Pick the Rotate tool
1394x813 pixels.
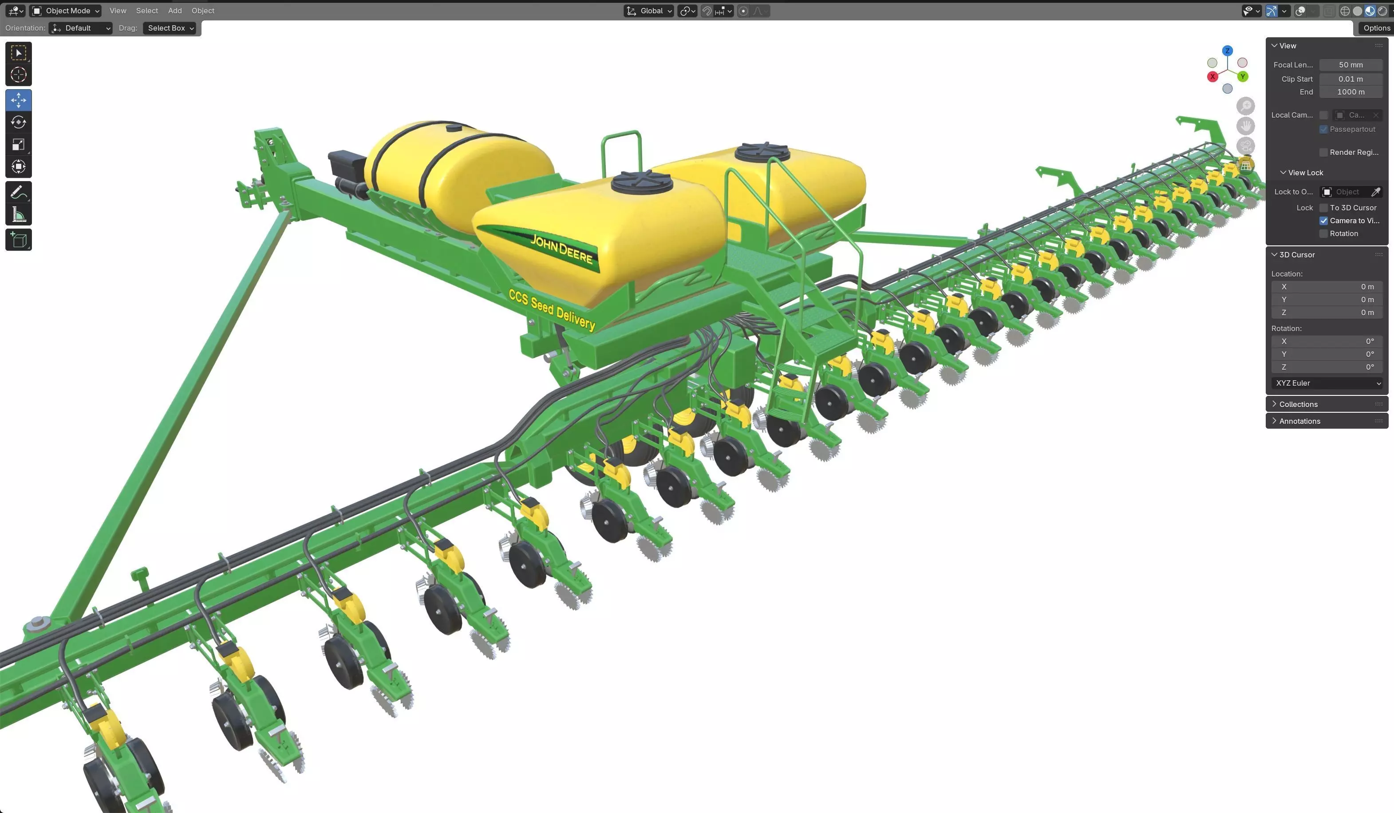(18, 122)
